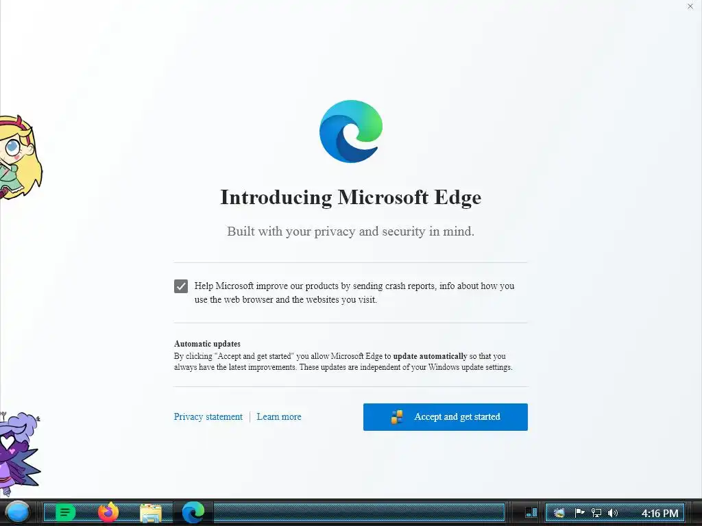The image size is (702, 526).
Task: Click the blonde desktop character image
Action: coord(21,158)
